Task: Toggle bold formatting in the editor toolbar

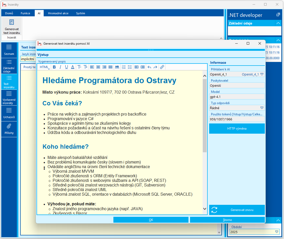Action: 54,67
